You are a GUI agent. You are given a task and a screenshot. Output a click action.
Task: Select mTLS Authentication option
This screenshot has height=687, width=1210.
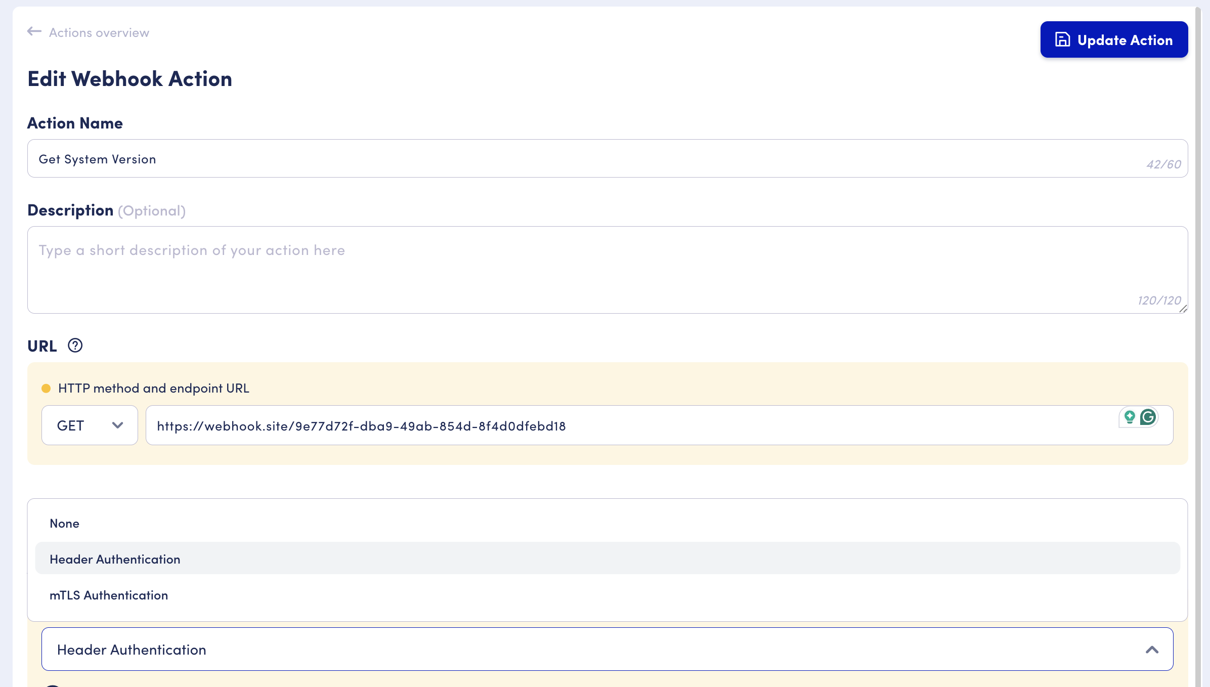(109, 595)
